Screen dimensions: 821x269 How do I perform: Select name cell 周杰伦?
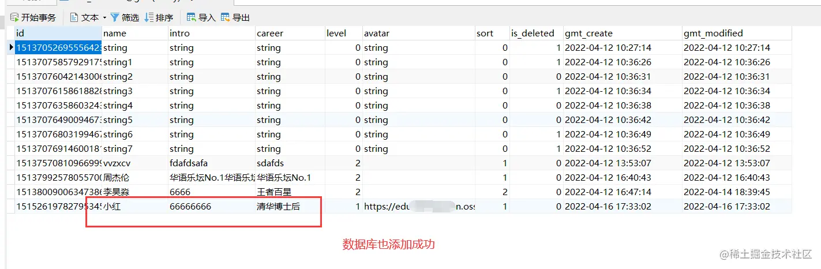click(135, 177)
